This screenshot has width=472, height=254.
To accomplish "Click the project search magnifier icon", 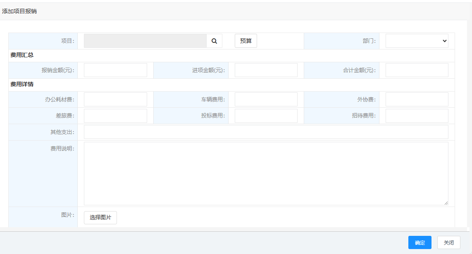I will 214,41.
